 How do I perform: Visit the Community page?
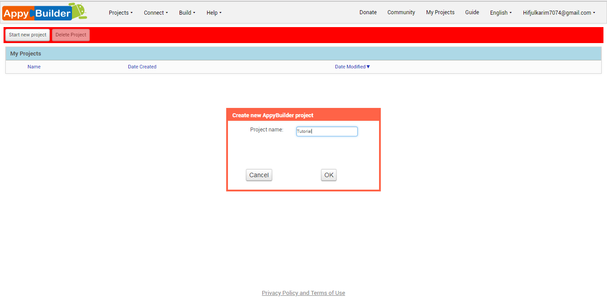tap(401, 12)
